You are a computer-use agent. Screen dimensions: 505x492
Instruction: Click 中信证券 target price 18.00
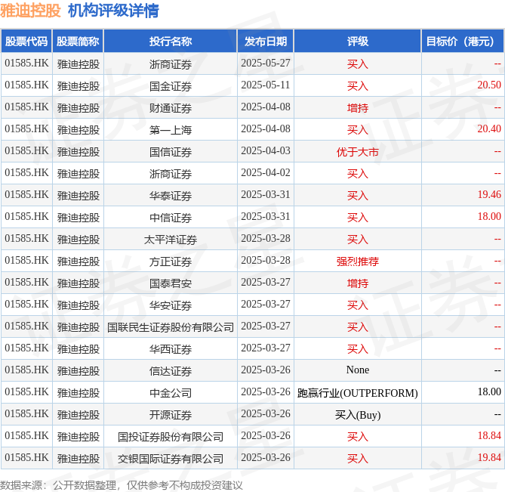489,217
